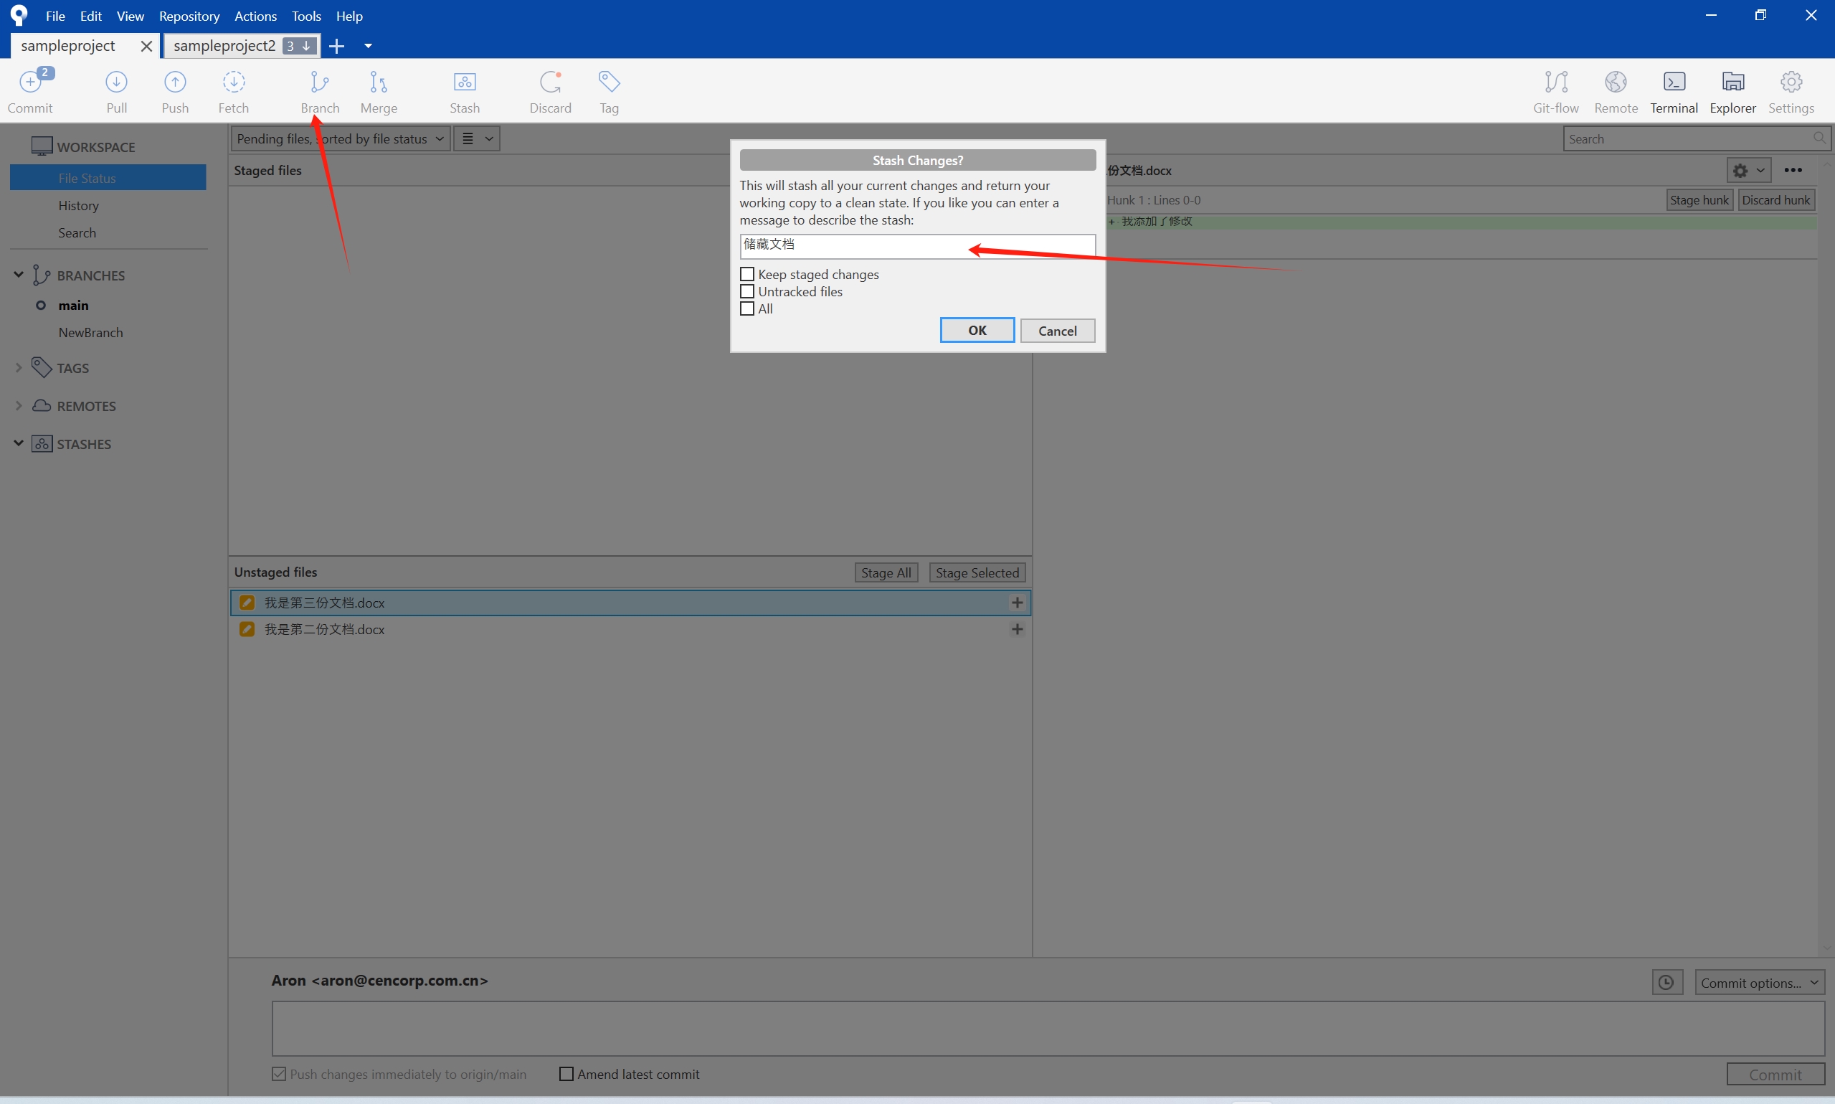
Task: Open the Terminal from toolbar
Action: point(1674,91)
